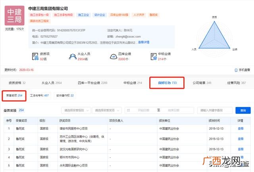Switch to the 从业人员 2954 tab

tap(52, 83)
